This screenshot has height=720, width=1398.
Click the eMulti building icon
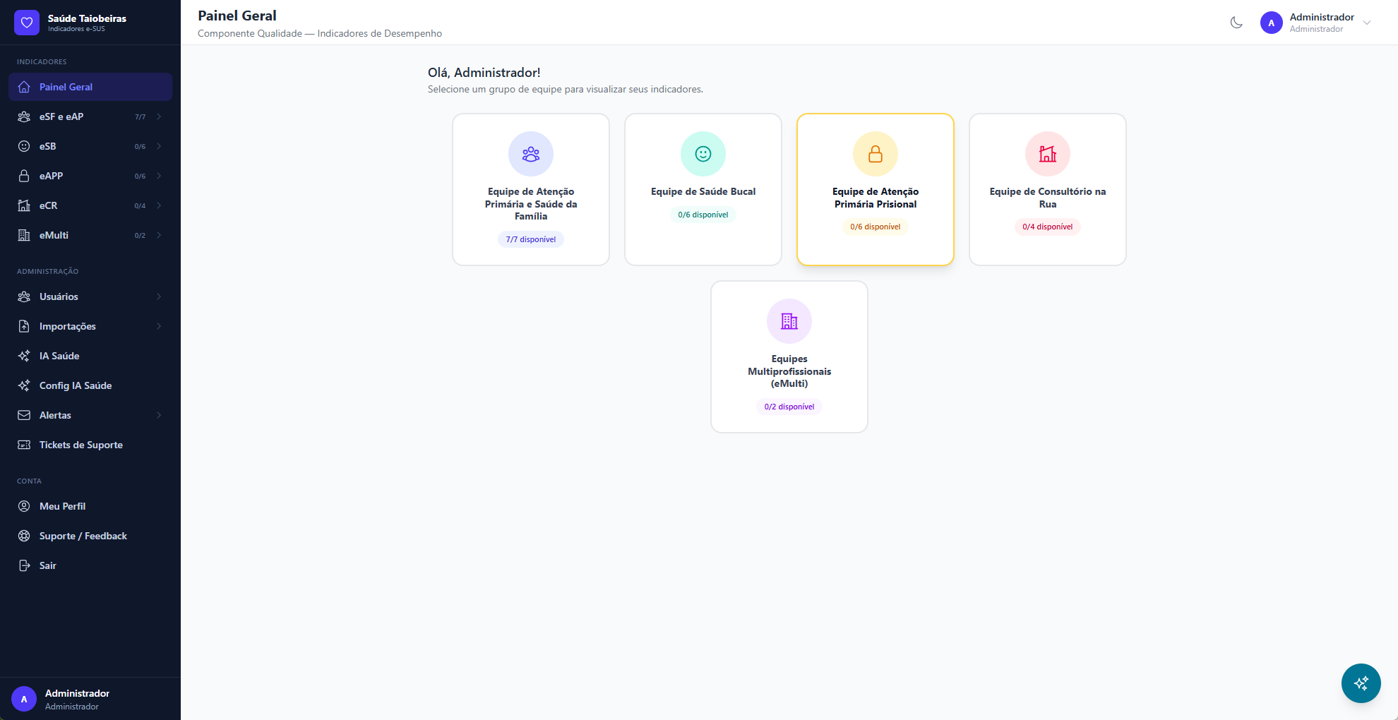click(24, 235)
